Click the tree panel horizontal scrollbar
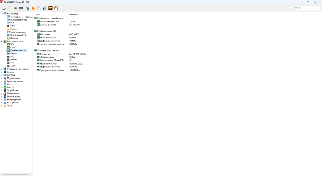Screen dimensions: 322x176 15,175
